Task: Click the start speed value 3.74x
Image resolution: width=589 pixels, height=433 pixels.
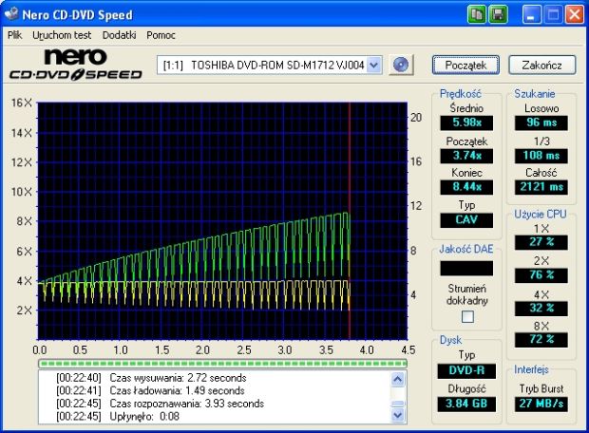Action: (466, 156)
